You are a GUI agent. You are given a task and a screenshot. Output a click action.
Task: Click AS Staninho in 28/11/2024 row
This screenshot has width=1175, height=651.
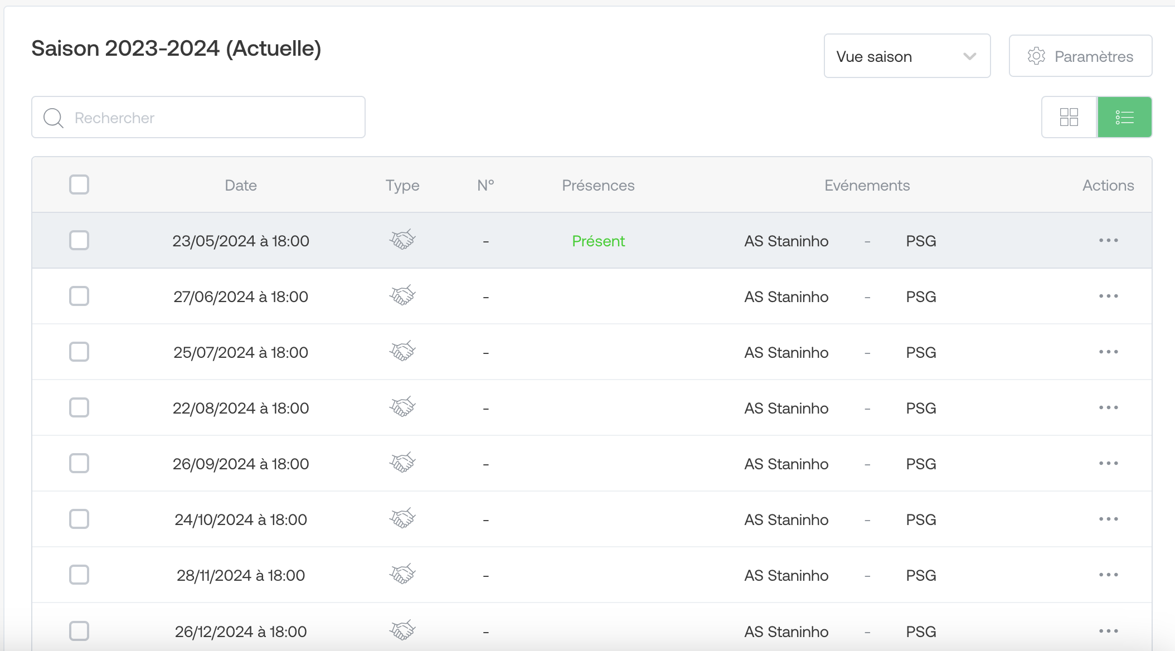(x=786, y=575)
